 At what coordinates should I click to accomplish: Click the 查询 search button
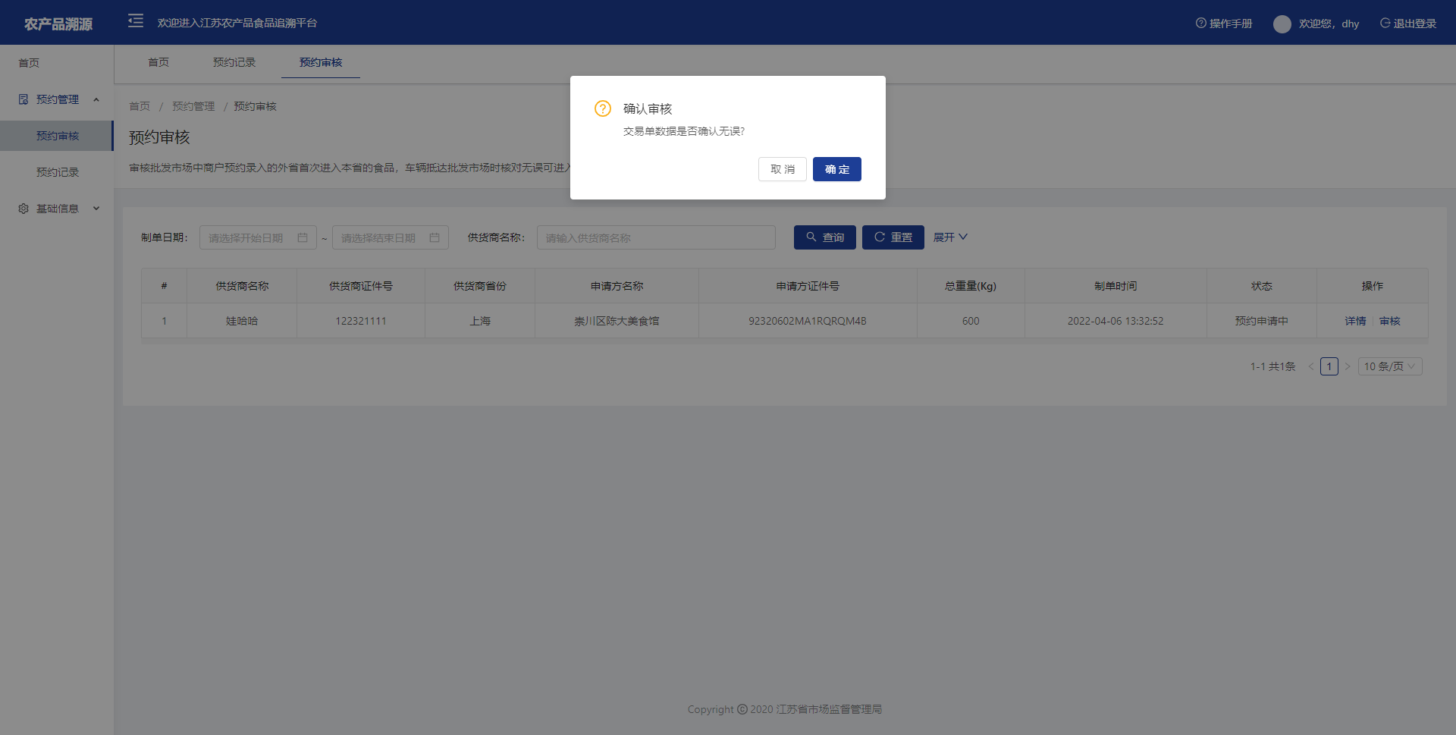824,237
